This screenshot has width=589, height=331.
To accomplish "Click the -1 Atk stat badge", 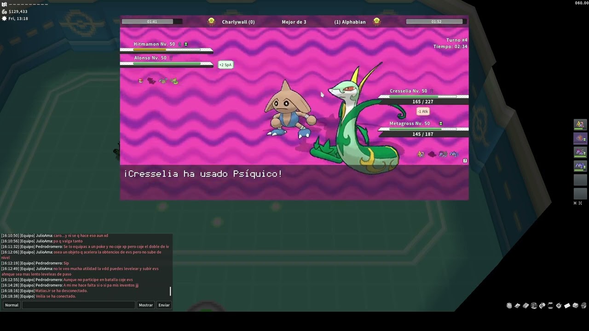I will click(x=423, y=111).
